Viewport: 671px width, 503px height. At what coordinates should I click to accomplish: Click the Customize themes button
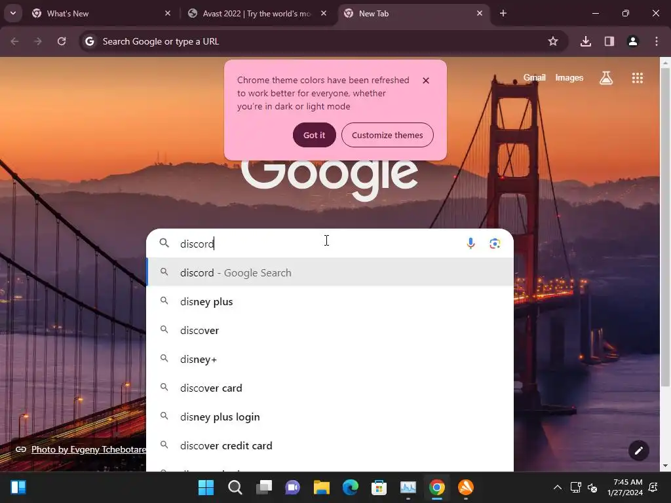[x=387, y=135]
